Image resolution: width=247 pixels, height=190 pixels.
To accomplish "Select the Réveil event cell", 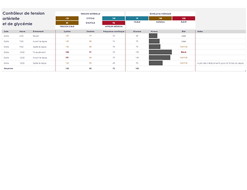I will coord(36,36).
